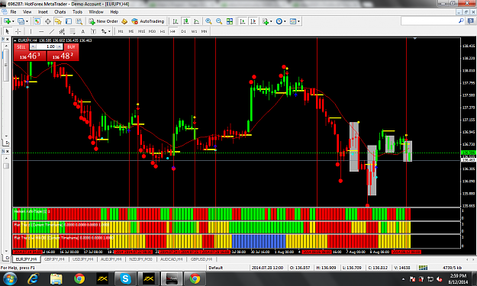Image resolution: width=477 pixels, height=286 pixels.
Task: Switch to M15 timeframe
Action: (x=141, y=31)
